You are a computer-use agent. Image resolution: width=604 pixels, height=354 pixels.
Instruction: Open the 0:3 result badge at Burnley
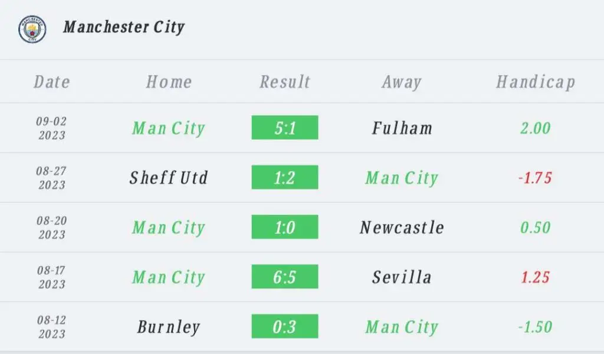click(285, 326)
